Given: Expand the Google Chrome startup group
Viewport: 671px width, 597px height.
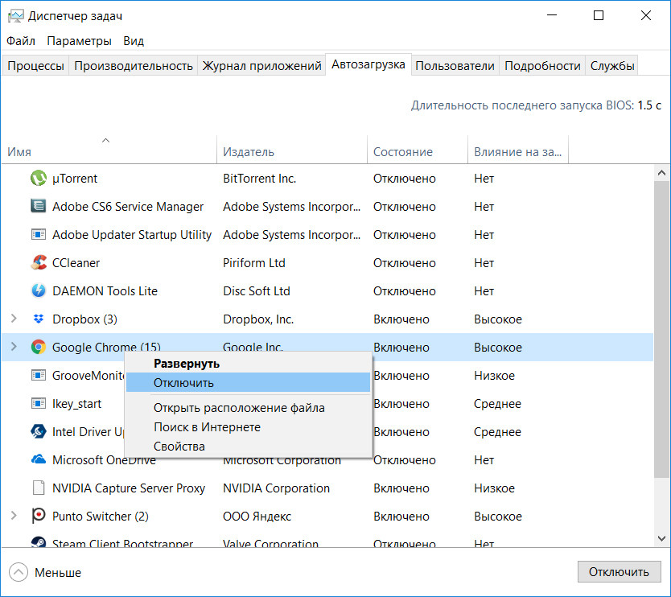Looking at the screenshot, I should [x=14, y=348].
